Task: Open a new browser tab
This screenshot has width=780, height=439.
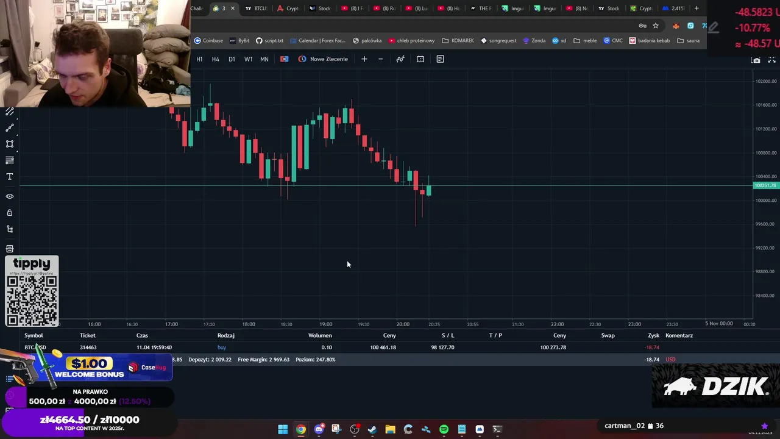Action: tap(697, 9)
